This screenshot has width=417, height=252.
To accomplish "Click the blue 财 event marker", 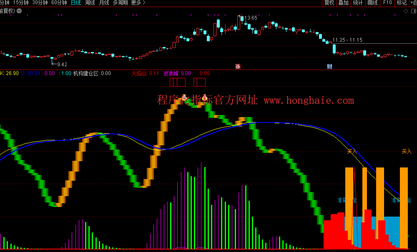I will click(329, 66).
